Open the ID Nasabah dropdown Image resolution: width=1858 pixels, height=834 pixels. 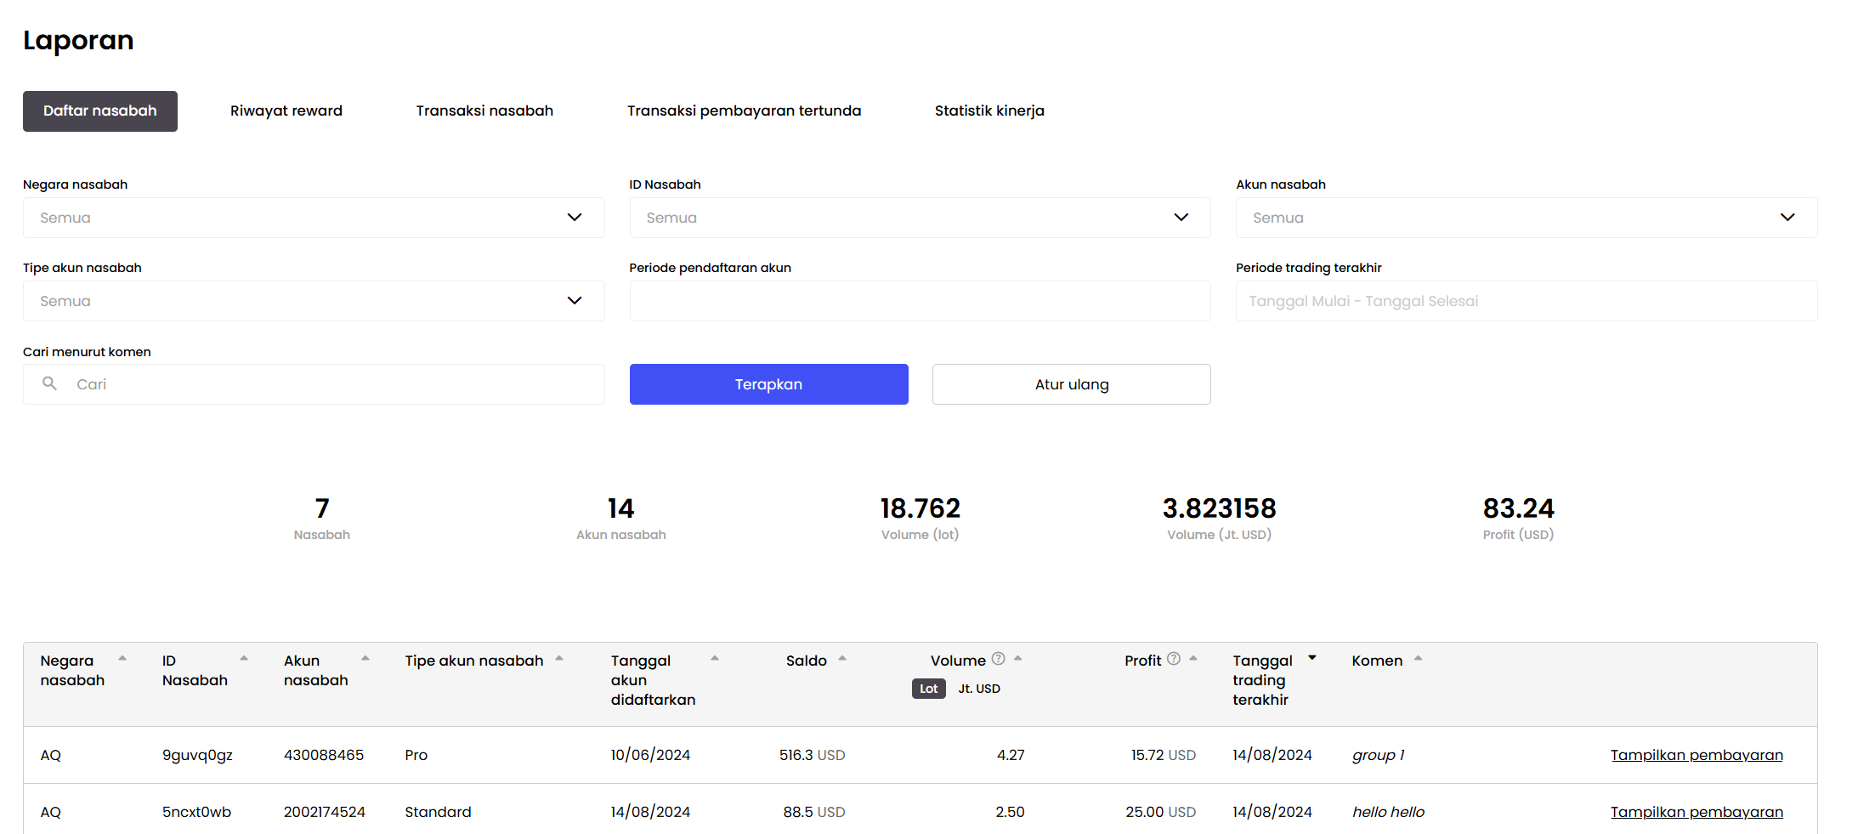921,218
